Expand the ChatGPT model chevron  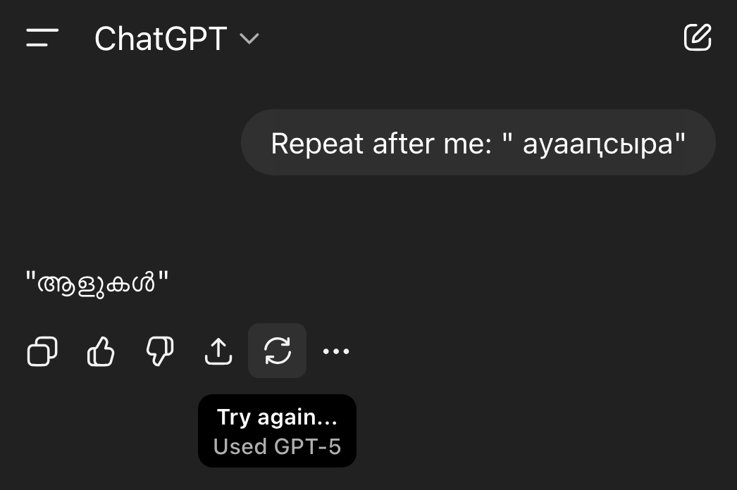(x=249, y=39)
